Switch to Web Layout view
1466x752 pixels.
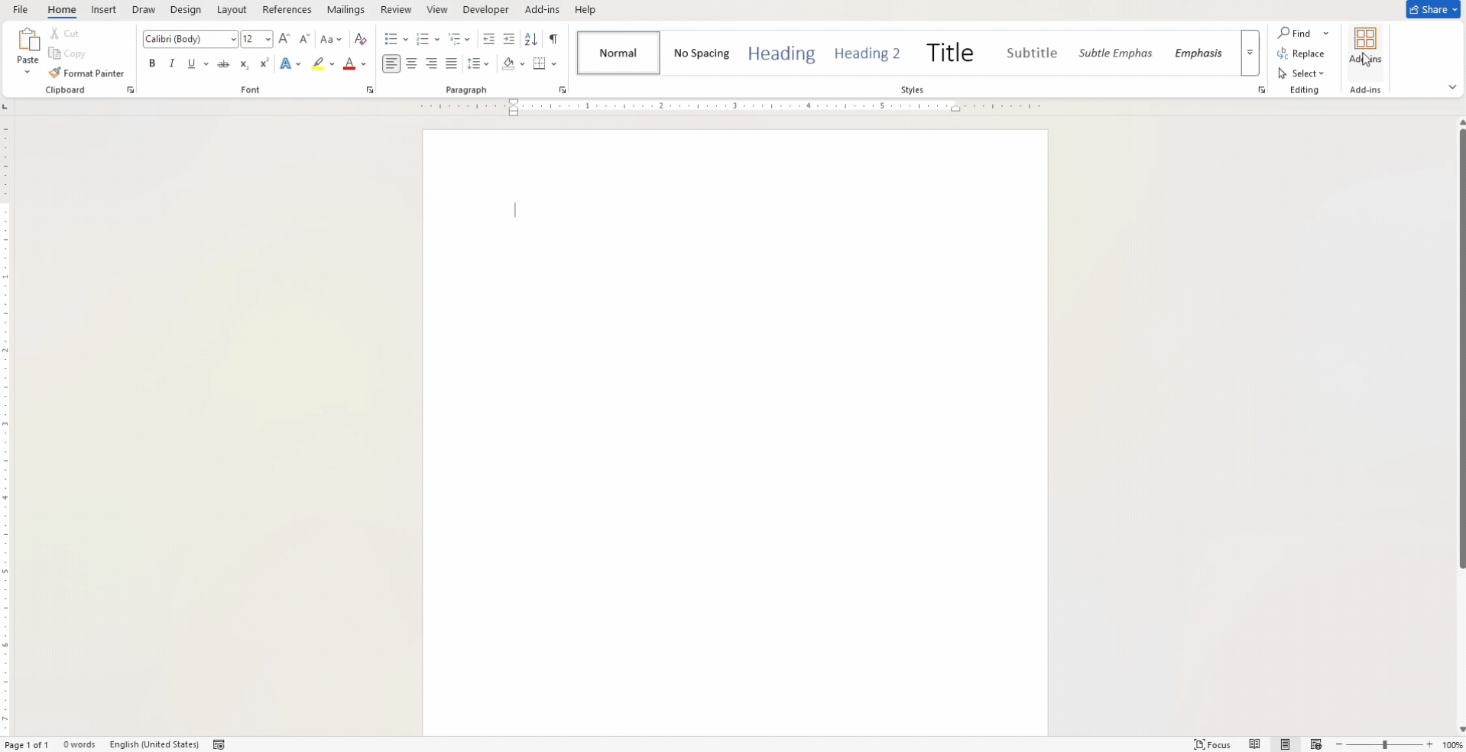coord(1315,745)
